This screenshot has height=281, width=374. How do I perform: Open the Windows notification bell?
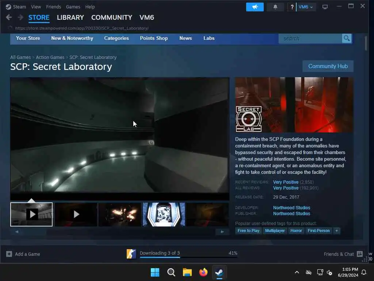click(x=364, y=272)
